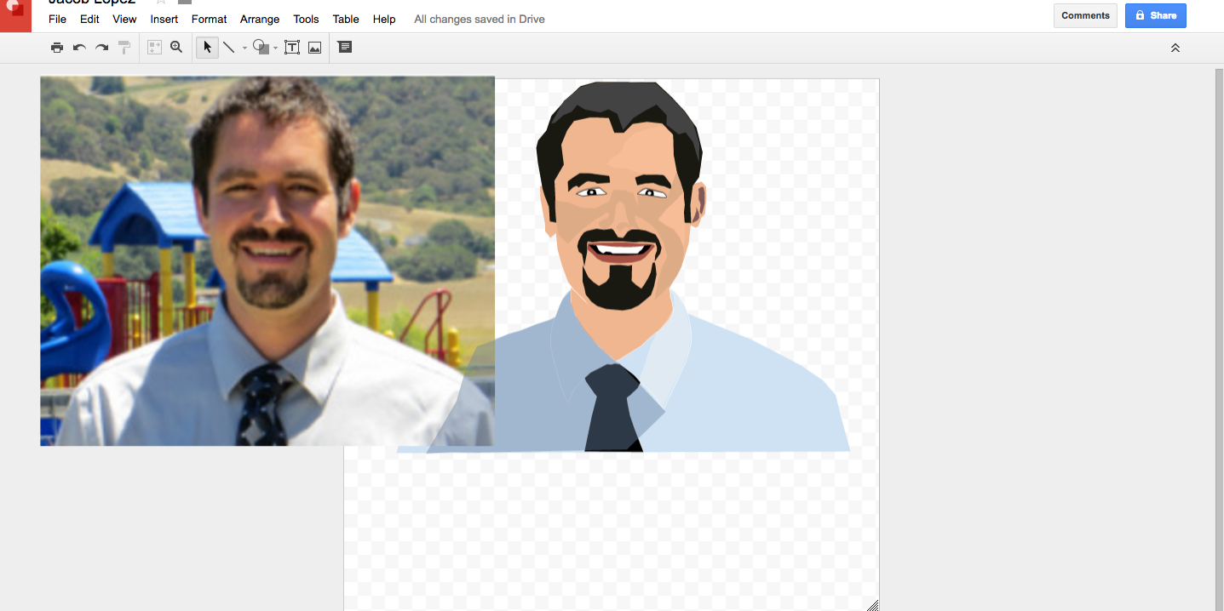The width and height of the screenshot is (1224, 611).
Task: Open the Format menu
Action: click(210, 19)
